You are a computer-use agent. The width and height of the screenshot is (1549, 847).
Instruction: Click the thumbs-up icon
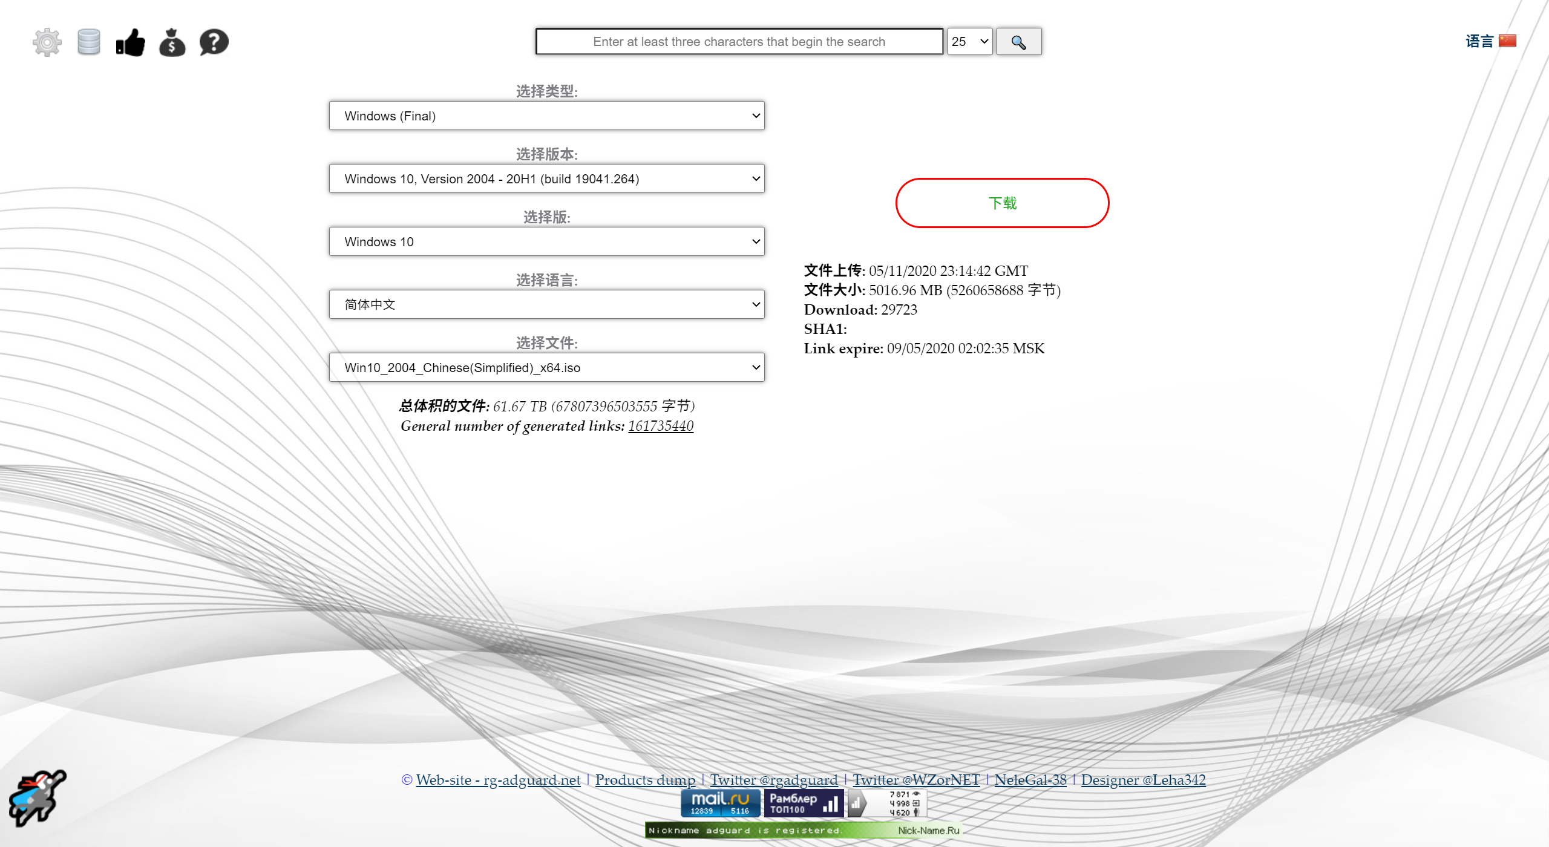click(130, 42)
